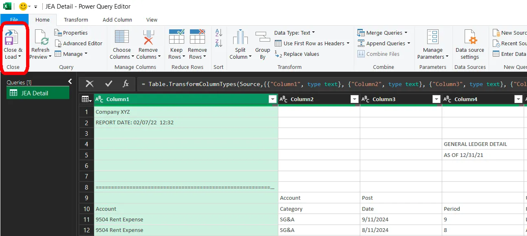527x236 pixels.
Task: Switch to the View tab
Action: (152, 20)
